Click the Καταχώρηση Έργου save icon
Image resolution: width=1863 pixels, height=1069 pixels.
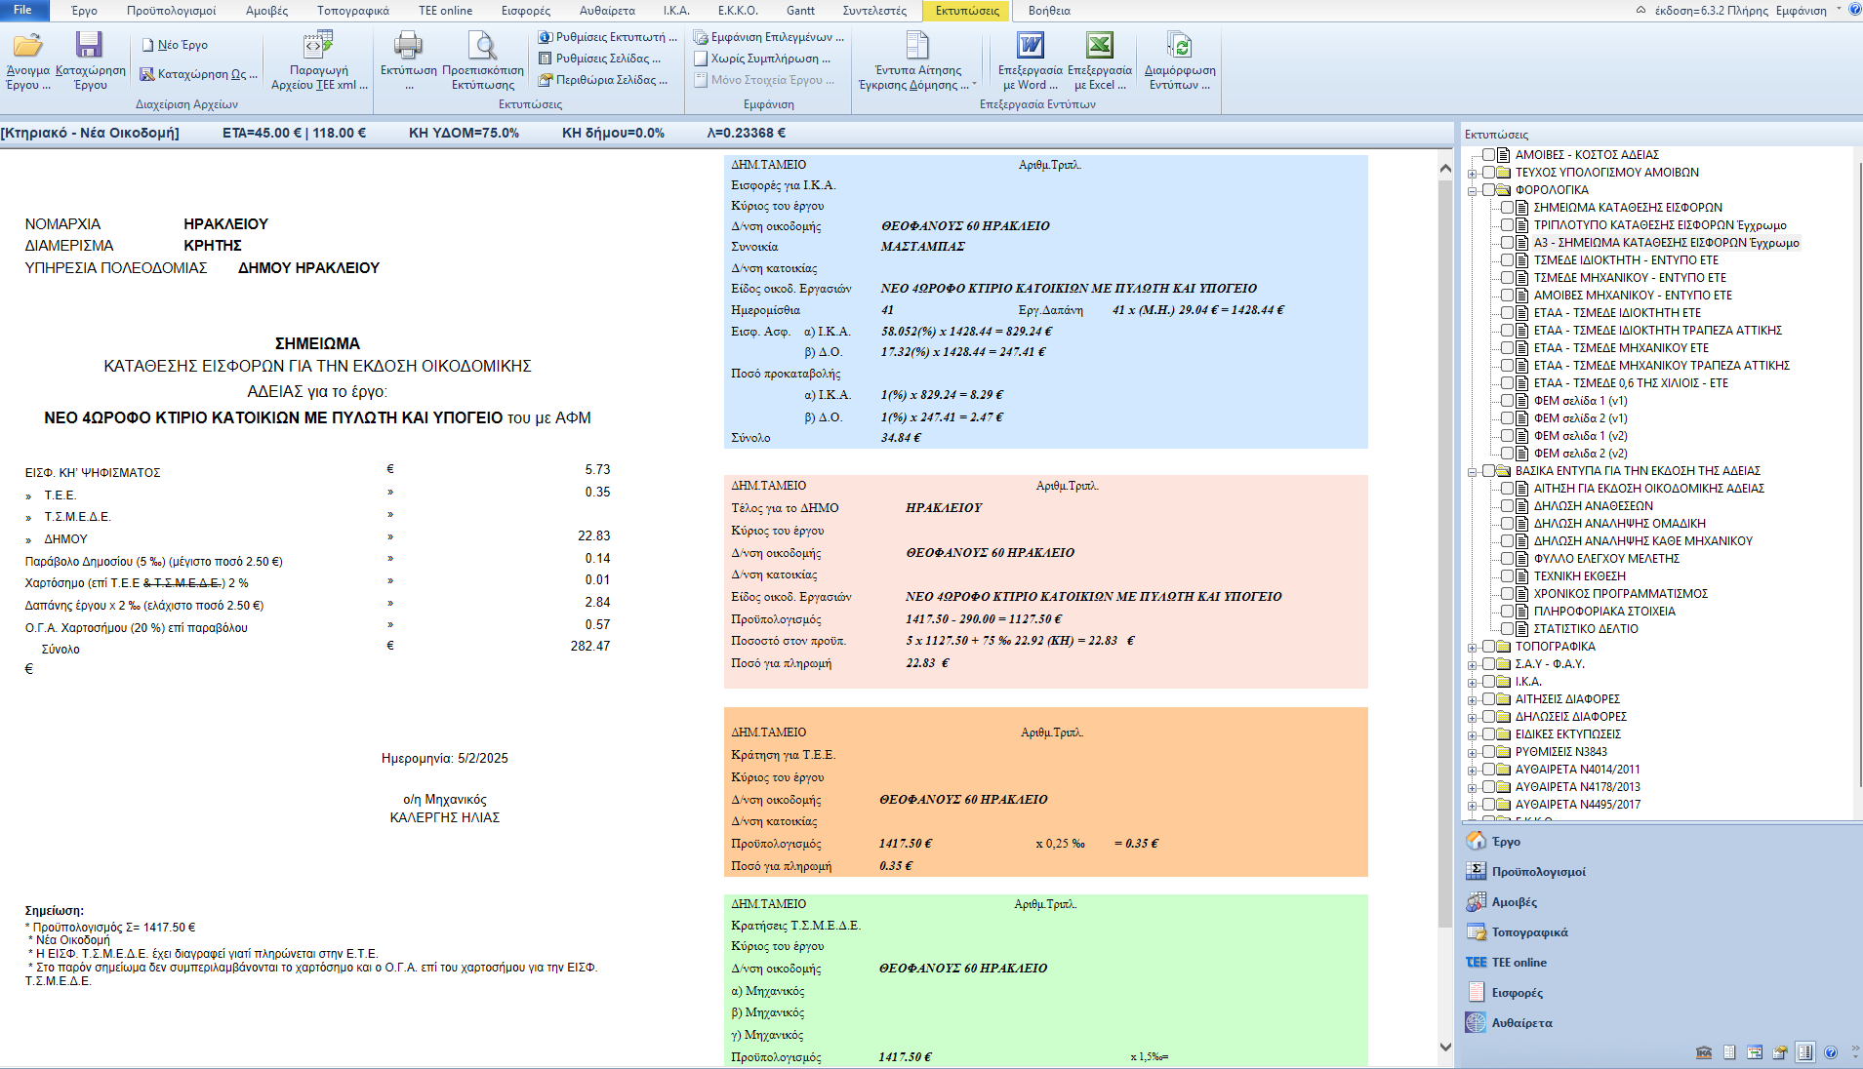click(90, 46)
